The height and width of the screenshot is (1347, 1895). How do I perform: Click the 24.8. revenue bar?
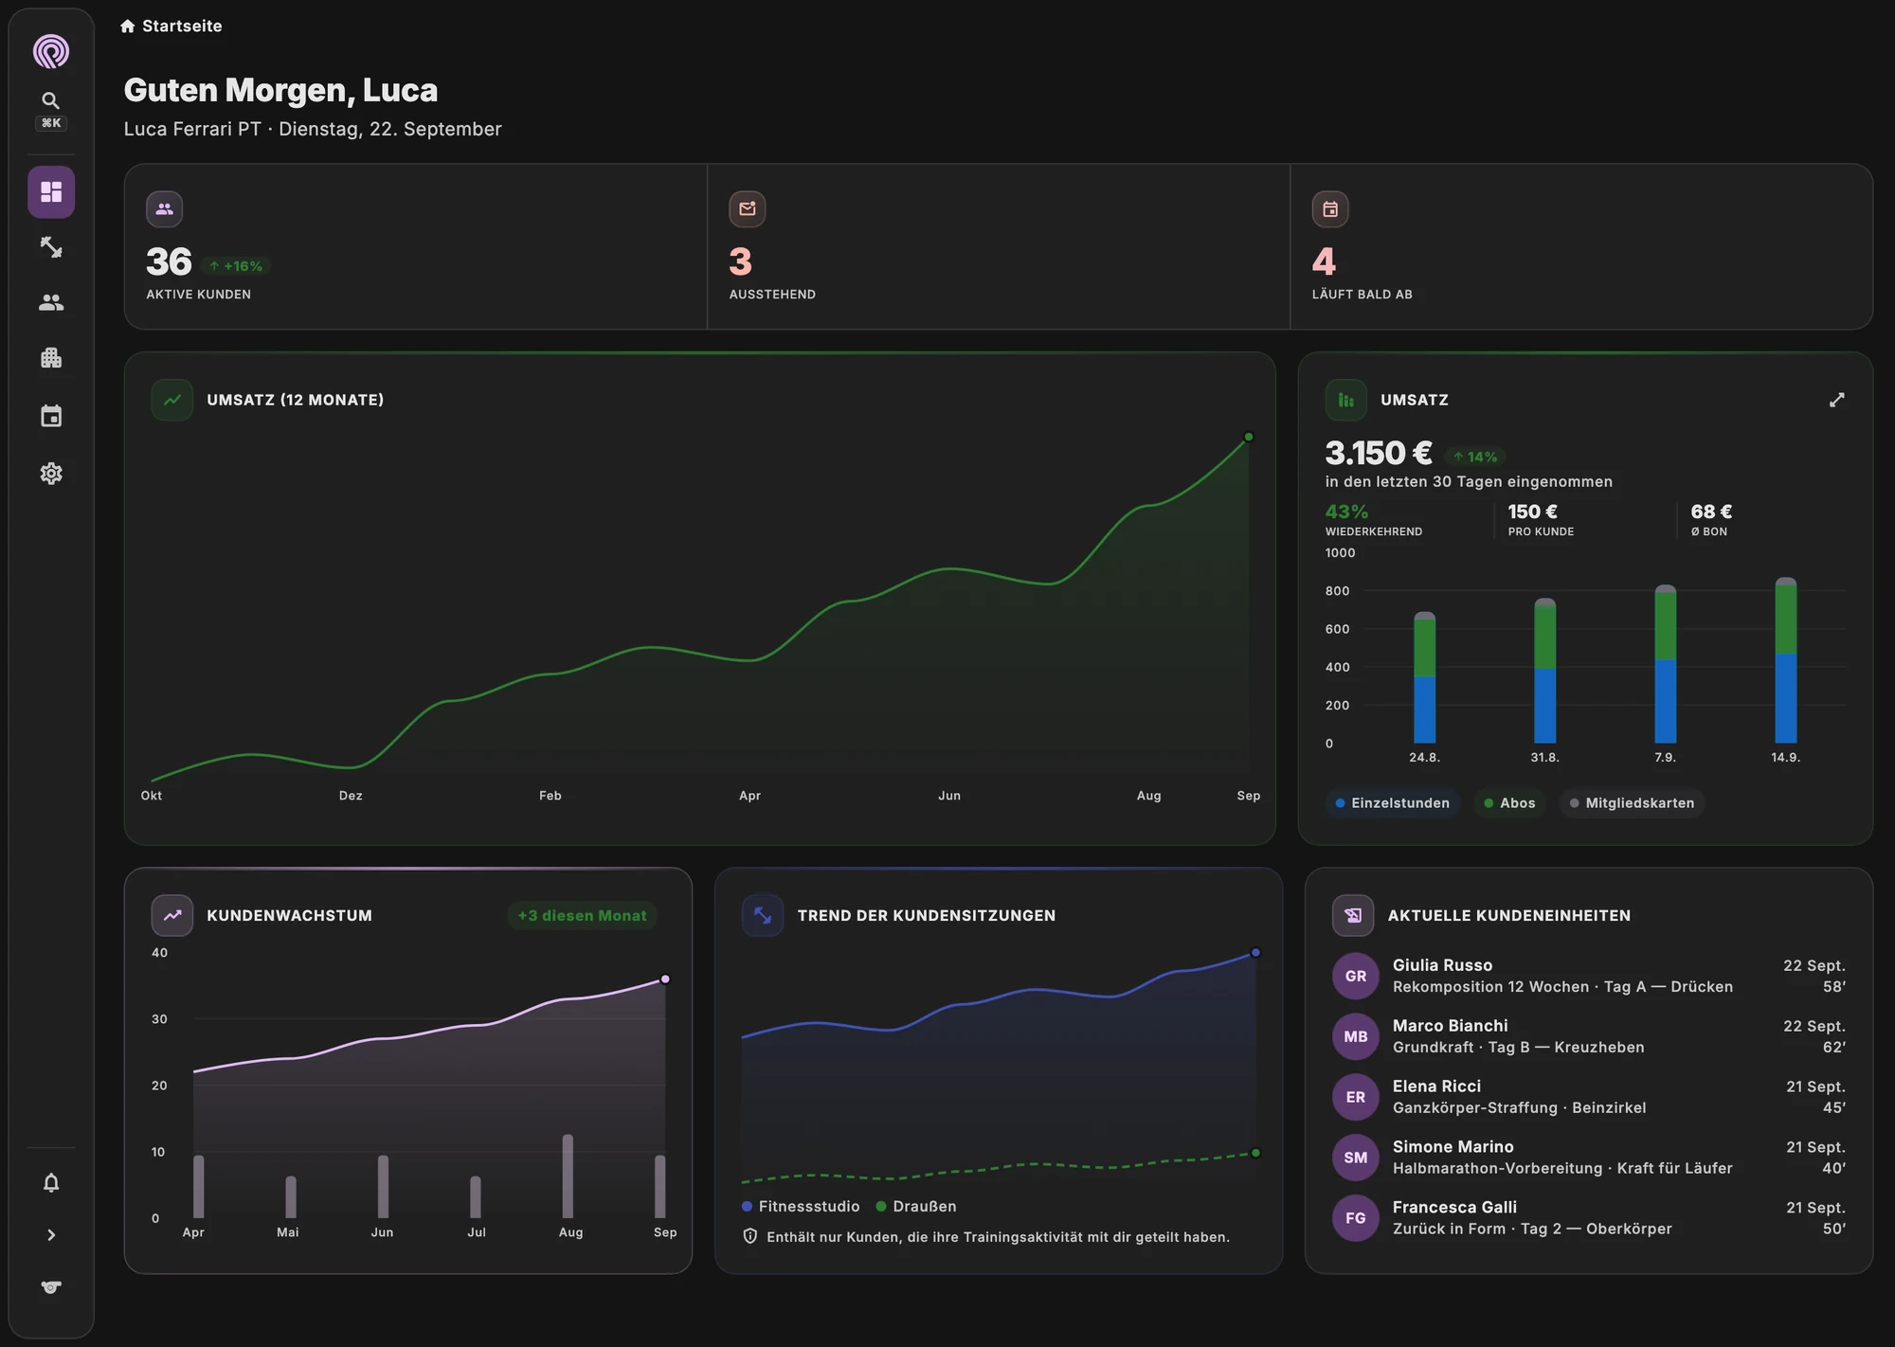point(1424,677)
